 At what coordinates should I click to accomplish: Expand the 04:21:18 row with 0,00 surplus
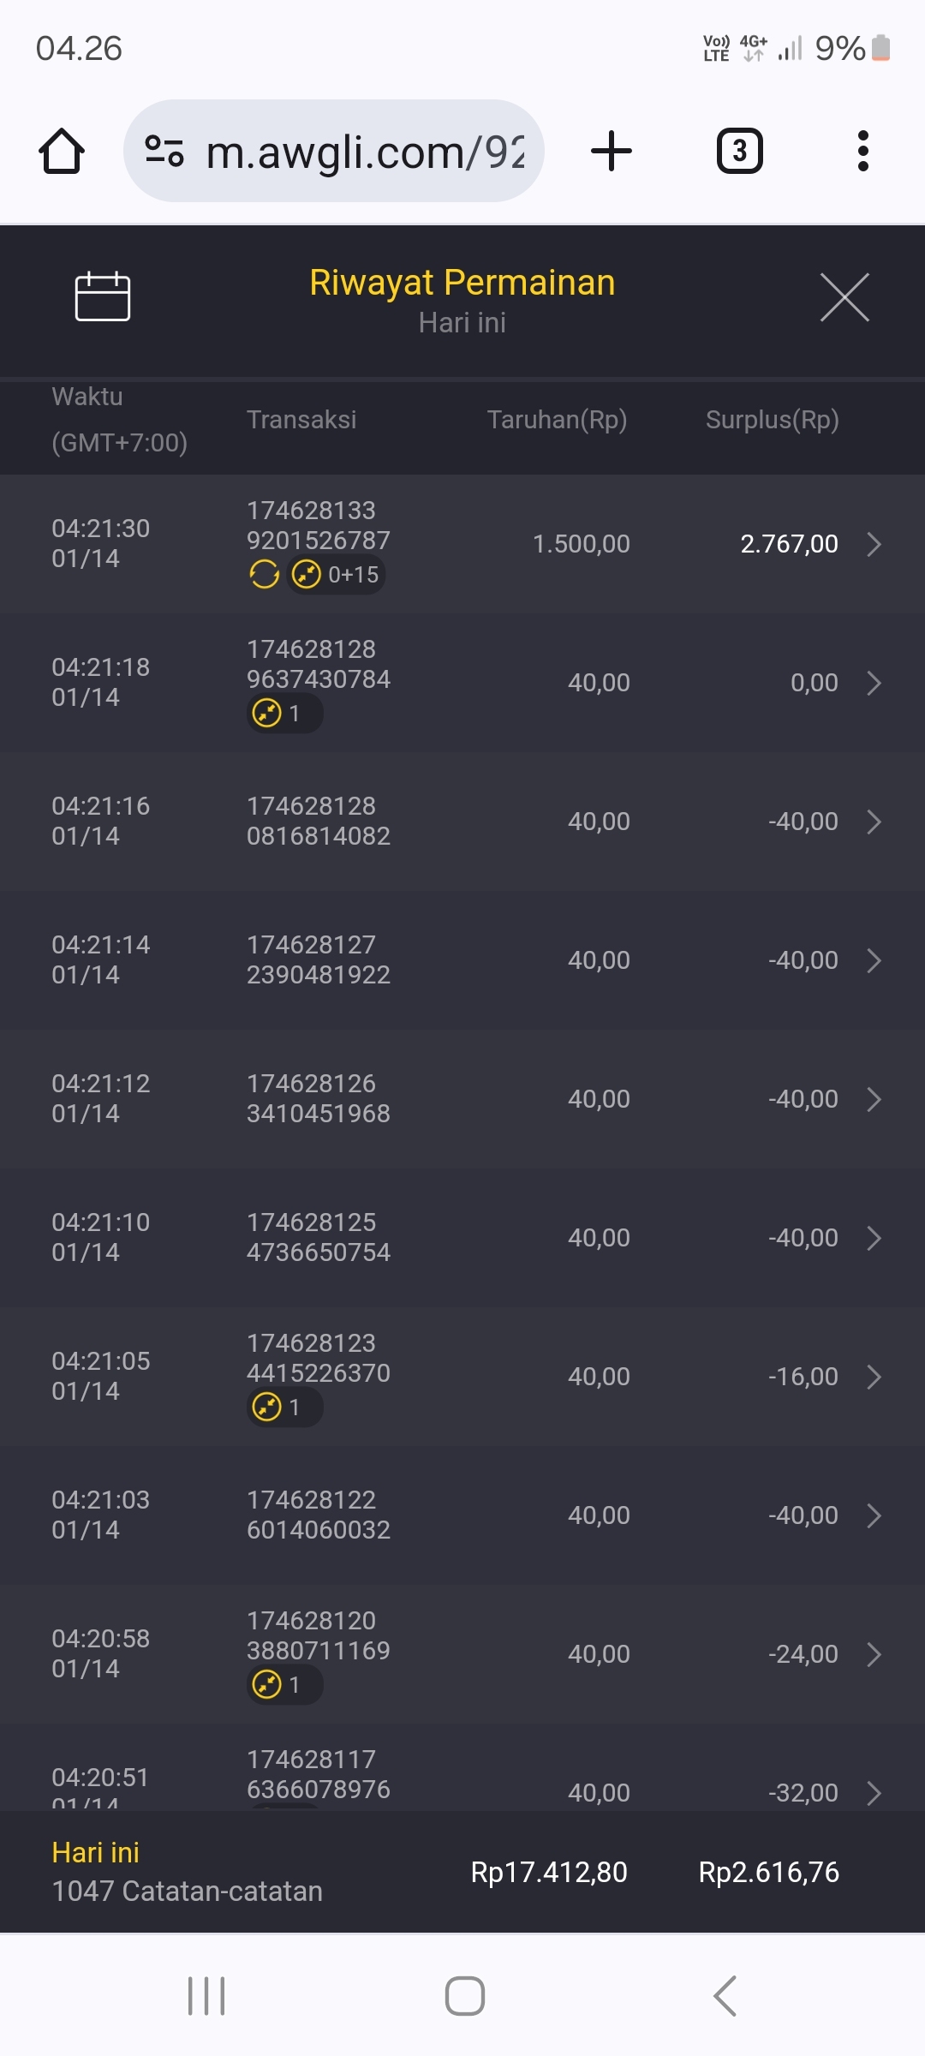pos(874,683)
